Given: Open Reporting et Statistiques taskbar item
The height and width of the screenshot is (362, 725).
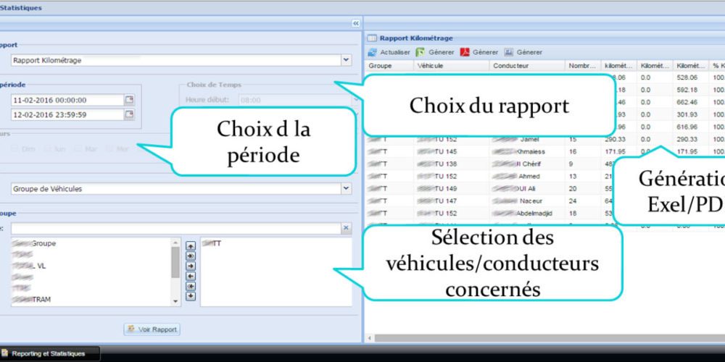Looking at the screenshot, I should (49, 353).
